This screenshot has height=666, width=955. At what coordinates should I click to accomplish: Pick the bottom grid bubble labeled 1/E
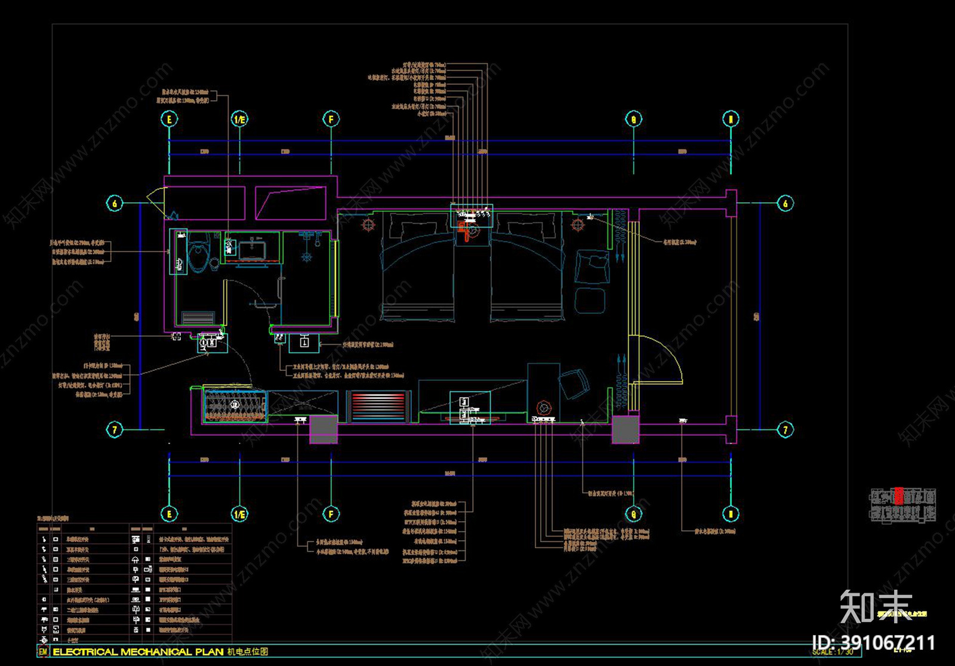tap(239, 514)
